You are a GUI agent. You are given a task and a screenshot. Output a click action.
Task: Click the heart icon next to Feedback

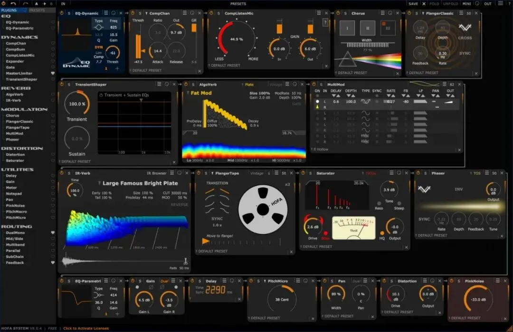(53, 262)
